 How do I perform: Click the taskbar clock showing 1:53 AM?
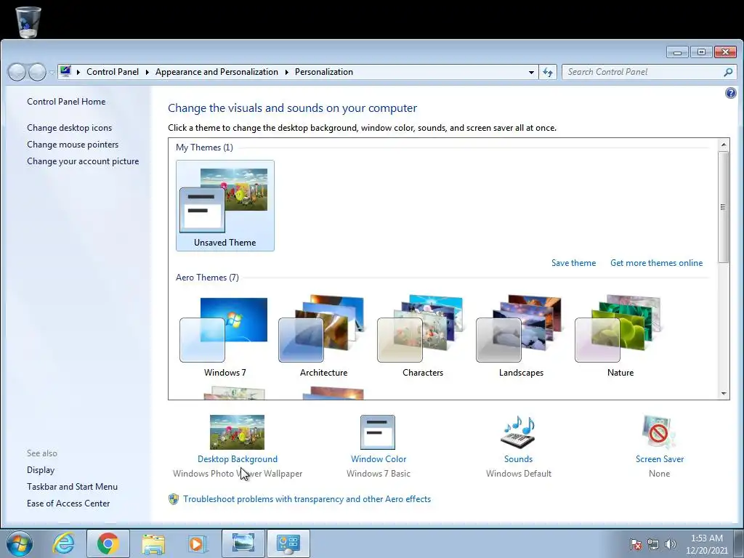[706, 544]
